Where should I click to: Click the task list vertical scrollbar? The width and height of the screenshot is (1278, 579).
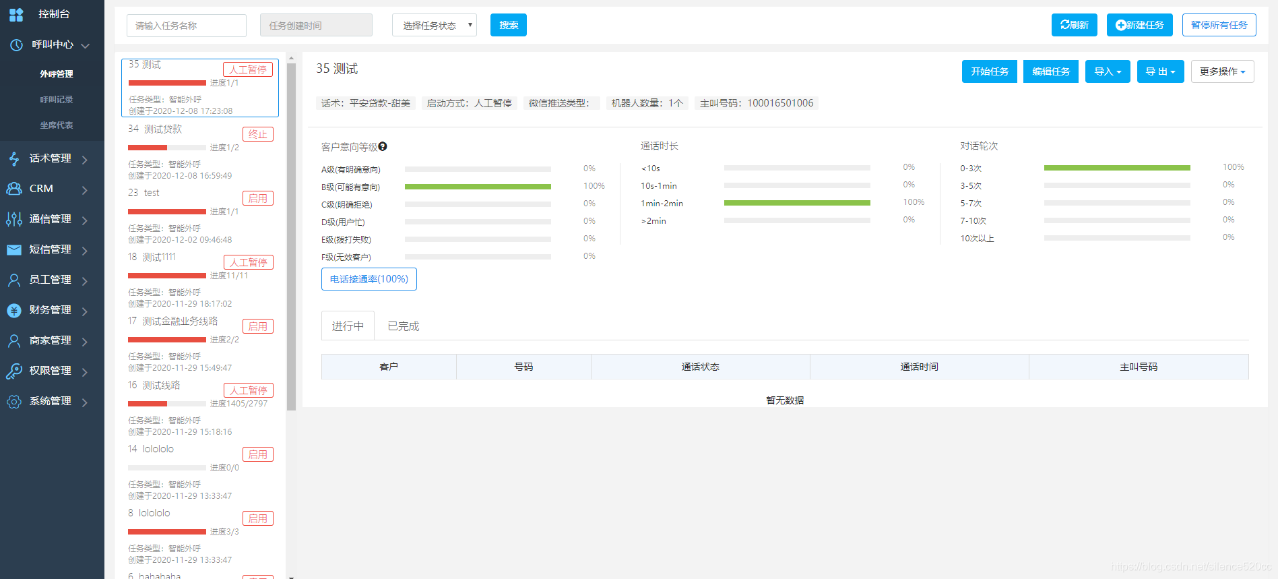point(291,236)
